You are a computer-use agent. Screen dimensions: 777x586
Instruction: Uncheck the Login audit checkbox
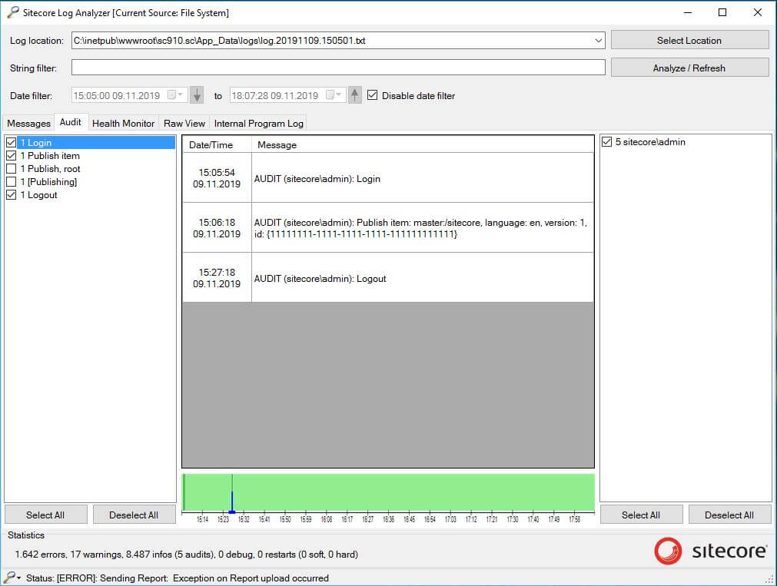[x=12, y=143]
